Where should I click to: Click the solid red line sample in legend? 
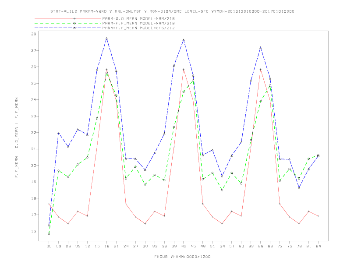click(68, 18)
